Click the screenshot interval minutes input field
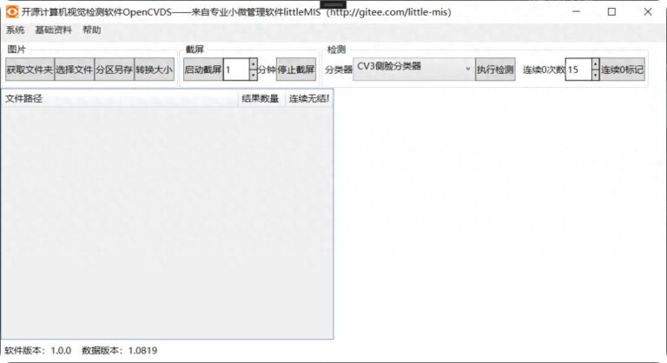 [235, 69]
